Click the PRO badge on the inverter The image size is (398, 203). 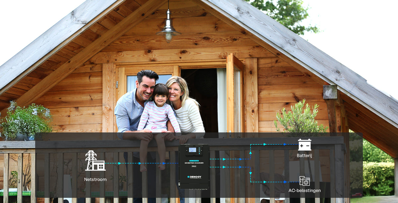[194, 167]
